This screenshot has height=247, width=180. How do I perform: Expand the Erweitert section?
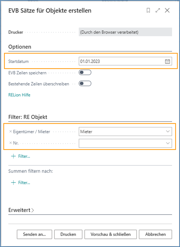pos(21,210)
